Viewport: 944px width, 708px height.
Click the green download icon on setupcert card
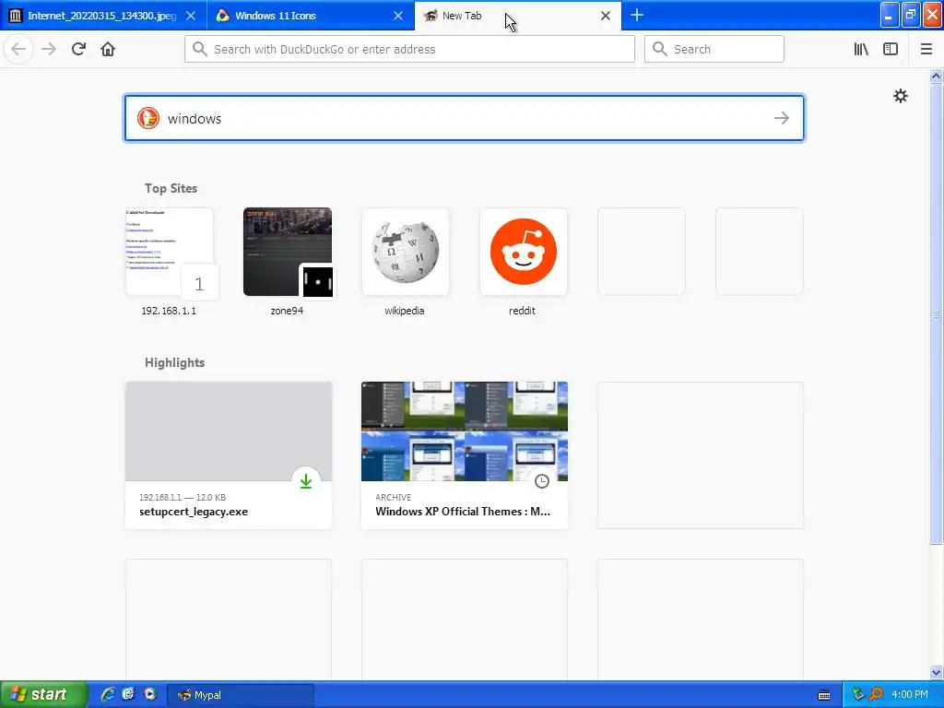pyautogui.click(x=306, y=481)
